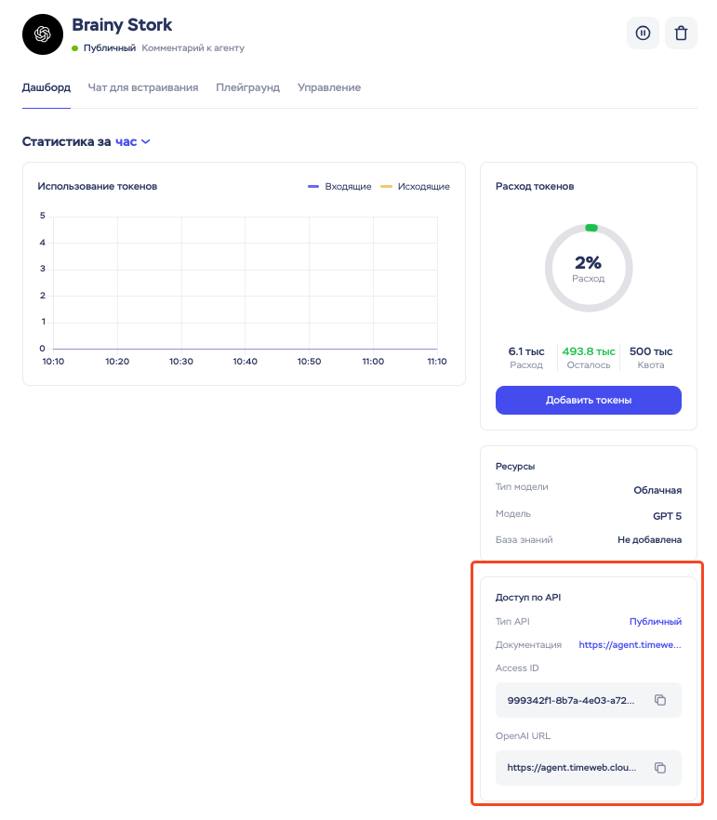Switch to the Дашборд tab
This screenshot has height=820, width=717.
(46, 87)
